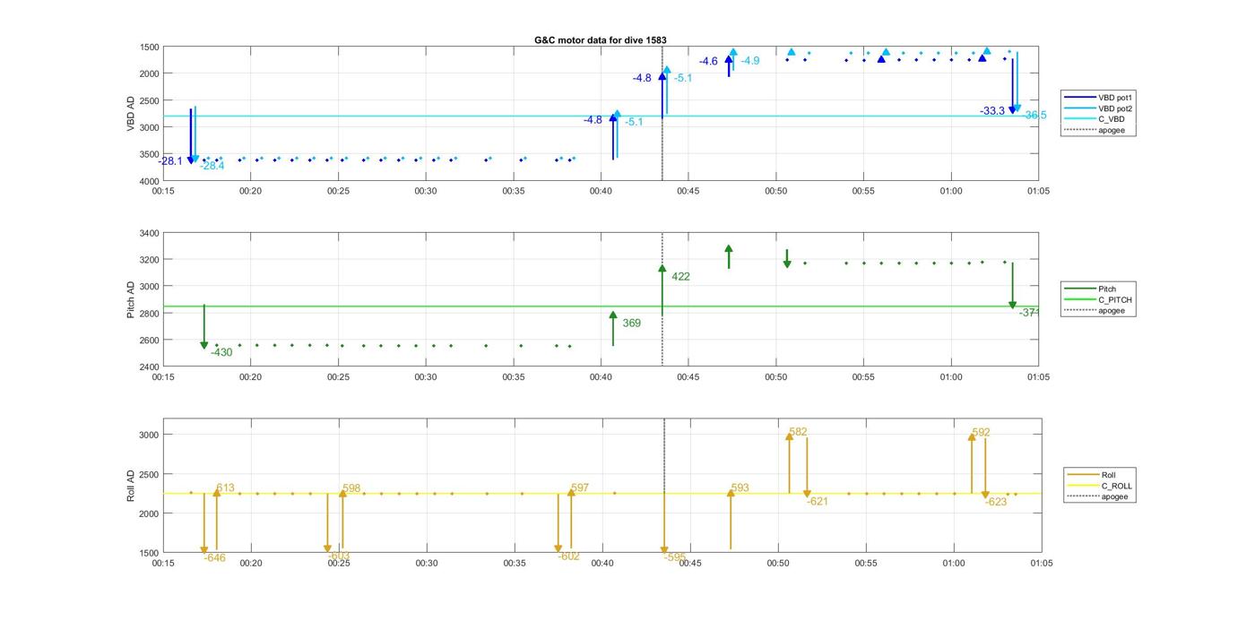This screenshot has height=621, width=1255.
Task: Click the green pitch arrow labeled 422
Action: 662,290
